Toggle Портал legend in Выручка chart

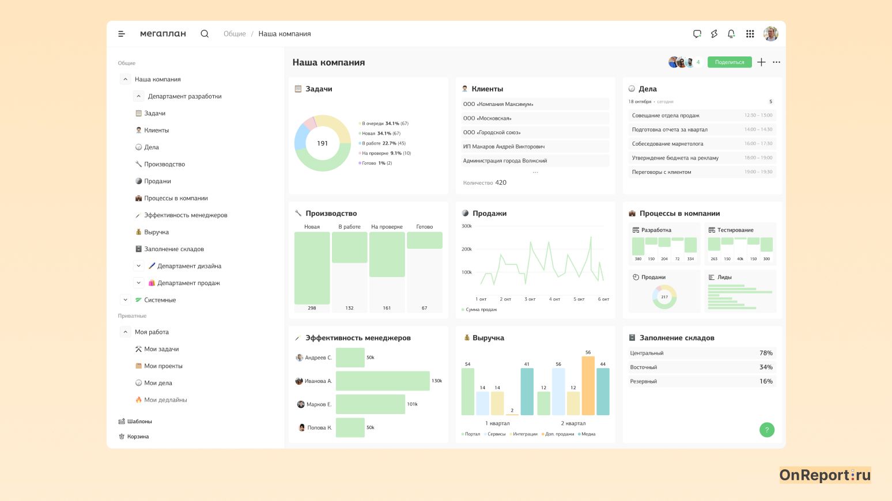471,434
